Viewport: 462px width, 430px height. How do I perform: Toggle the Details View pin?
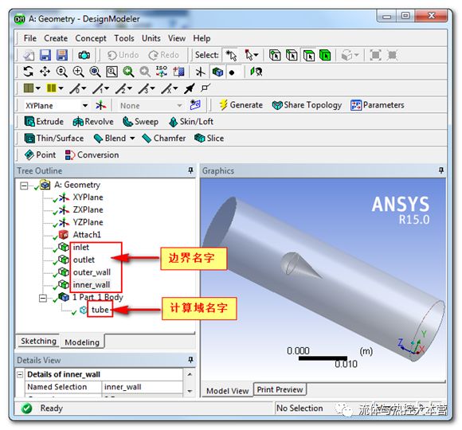tap(190, 360)
